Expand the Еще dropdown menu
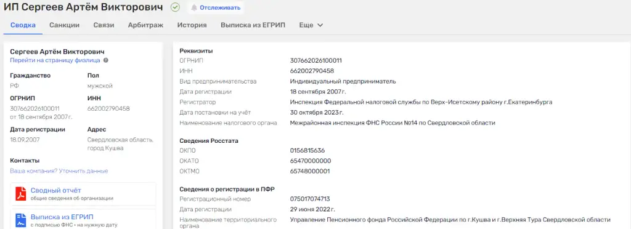Image resolution: width=631 pixels, height=229 pixels. click(x=311, y=25)
